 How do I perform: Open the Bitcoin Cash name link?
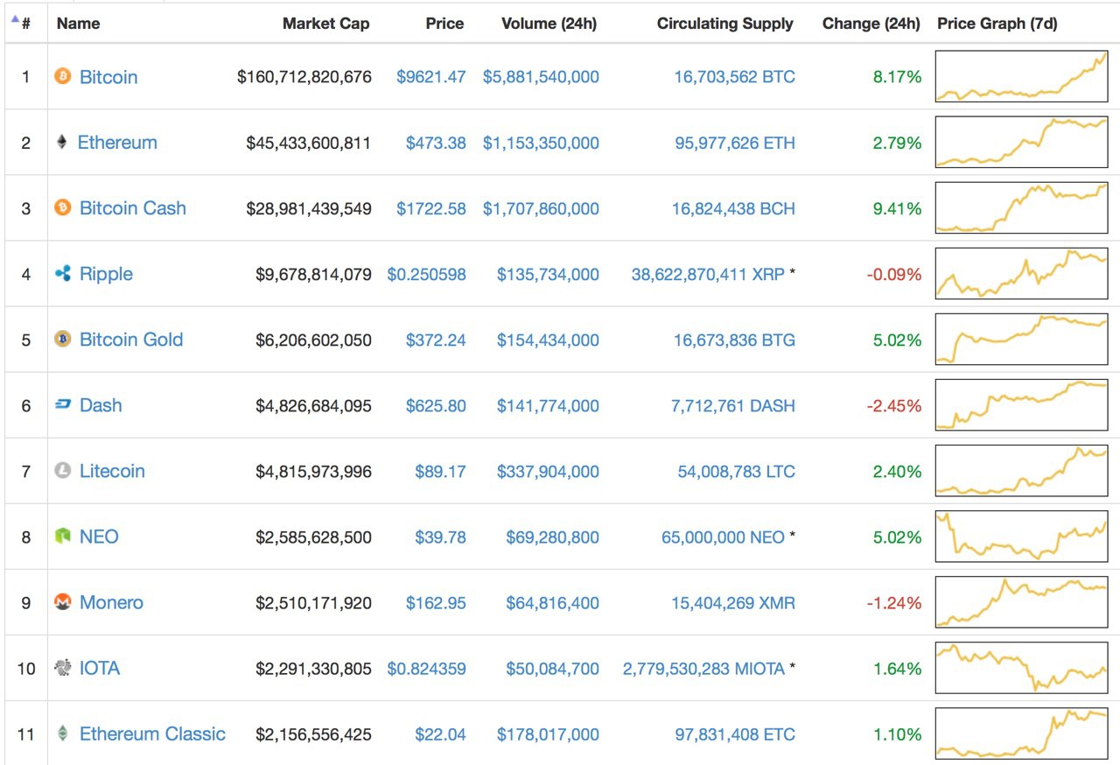[133, 208]
